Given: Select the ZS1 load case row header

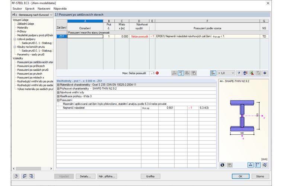Looking at the screenshot, I should click(62, 36).
